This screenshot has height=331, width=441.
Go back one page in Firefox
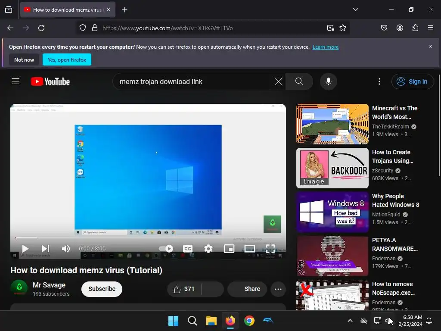point(10,28)
